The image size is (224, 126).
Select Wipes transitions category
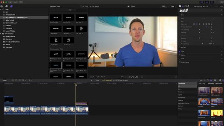180,109
